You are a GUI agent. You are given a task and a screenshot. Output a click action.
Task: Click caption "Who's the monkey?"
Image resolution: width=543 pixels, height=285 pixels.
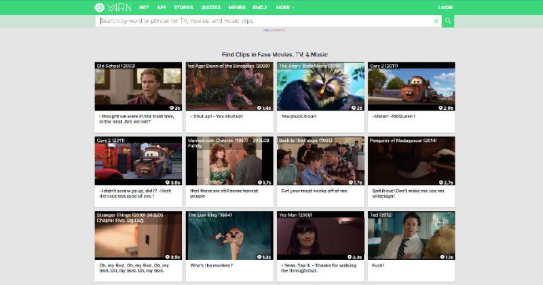[x=212, y=265]
